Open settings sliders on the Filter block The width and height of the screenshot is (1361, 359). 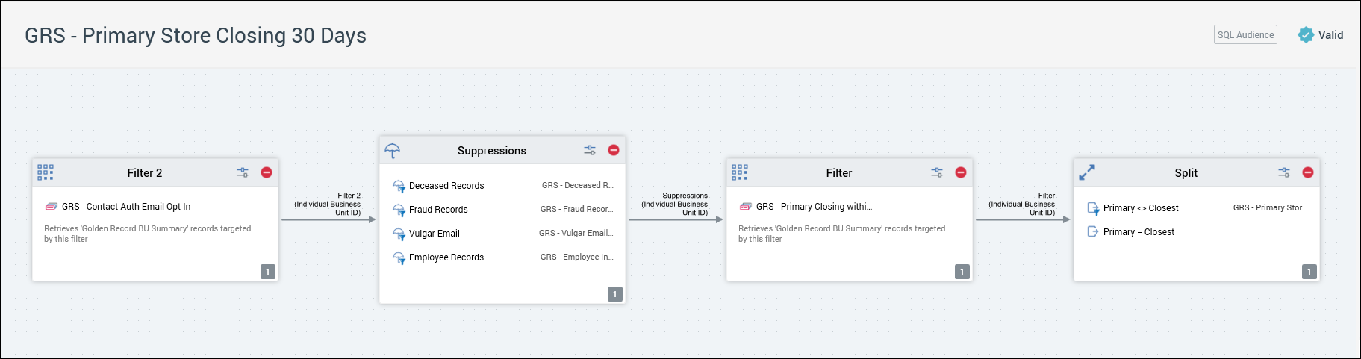[x=937, y=172]
